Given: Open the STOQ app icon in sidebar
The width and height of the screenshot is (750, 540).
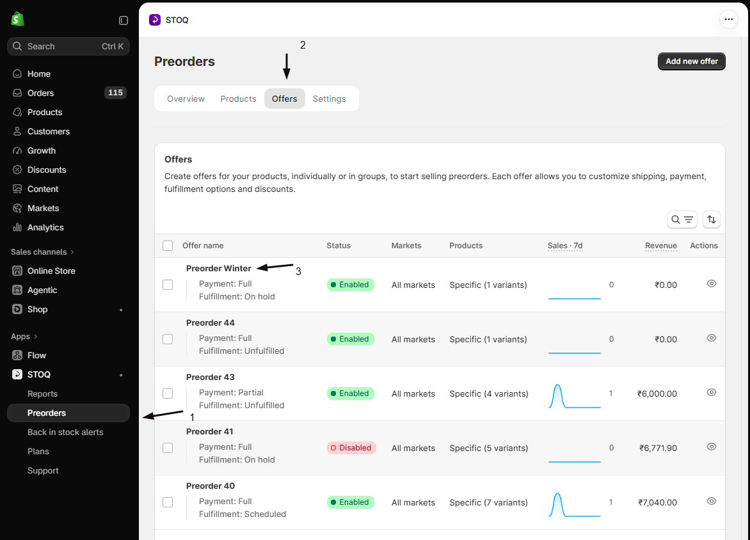Looking at the screenshot, I should pos(17,374).
